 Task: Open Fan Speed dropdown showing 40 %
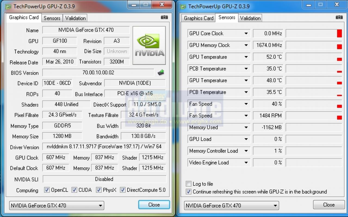246,104
